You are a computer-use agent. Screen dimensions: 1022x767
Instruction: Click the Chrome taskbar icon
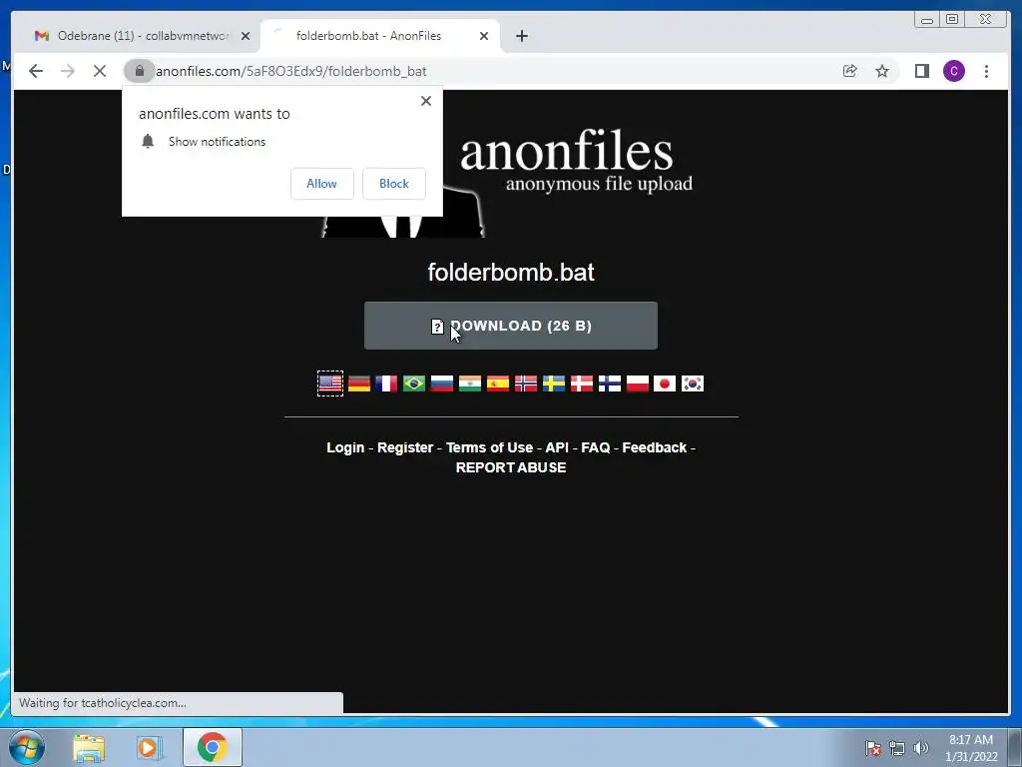coord(212,747)
